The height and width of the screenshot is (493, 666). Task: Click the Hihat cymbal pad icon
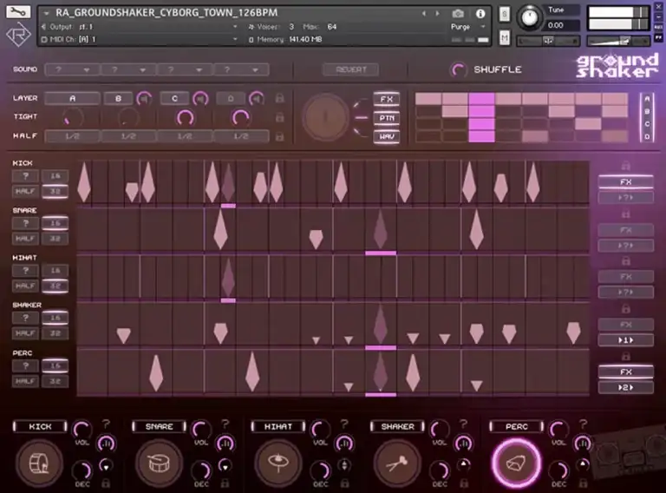(278, 463)
